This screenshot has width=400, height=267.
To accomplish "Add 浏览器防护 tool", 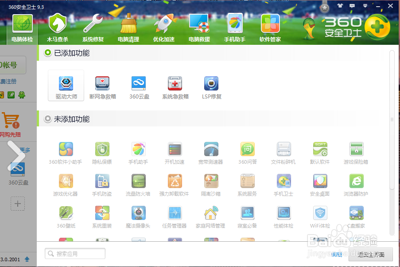I will [x=356, y=185].
